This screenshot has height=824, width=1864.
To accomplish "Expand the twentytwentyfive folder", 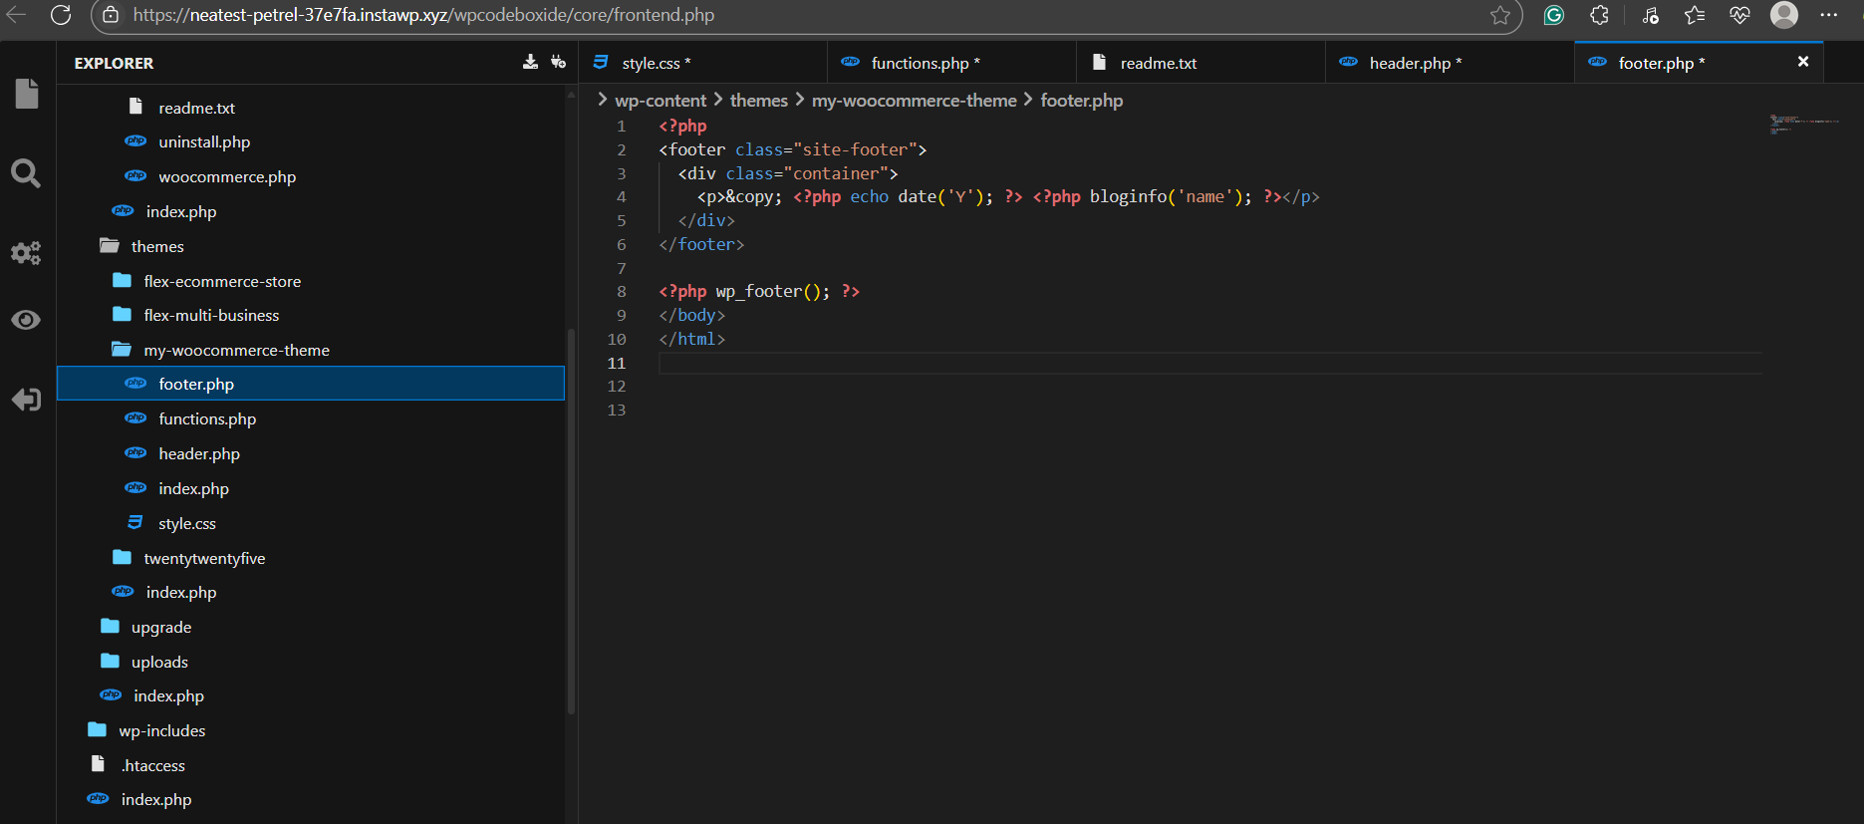I will click(x=204, y=558).
